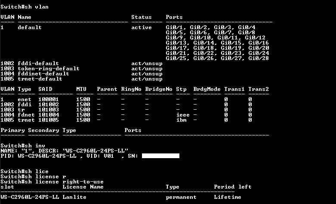
Task: Select port 'Gi0/20' entry
Action: [259, 48]
